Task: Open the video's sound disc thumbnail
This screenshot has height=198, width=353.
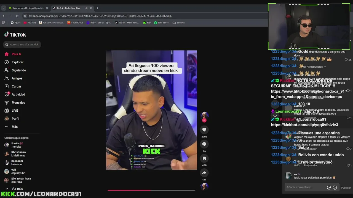Action: click(204, 187)
